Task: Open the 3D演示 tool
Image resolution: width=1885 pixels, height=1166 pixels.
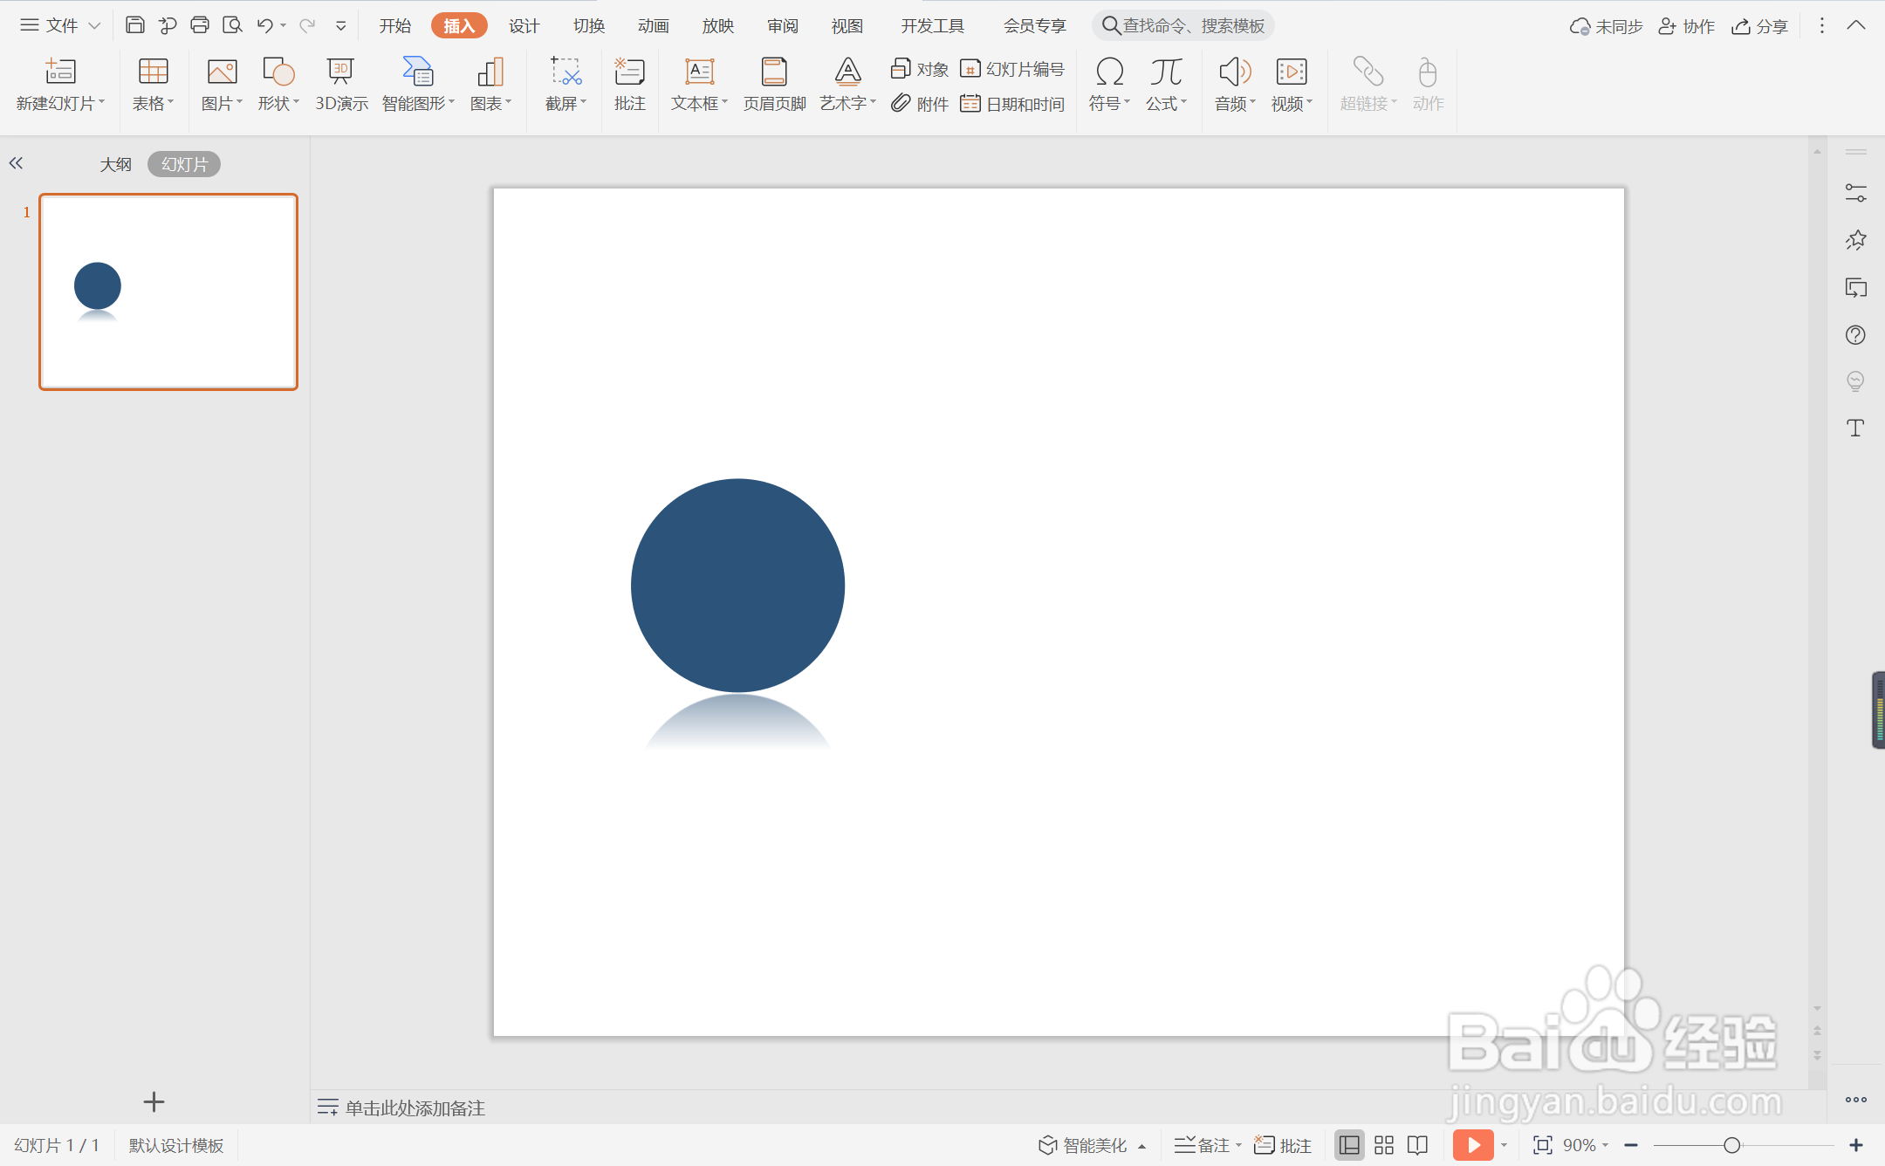Action: click(341, 86)
